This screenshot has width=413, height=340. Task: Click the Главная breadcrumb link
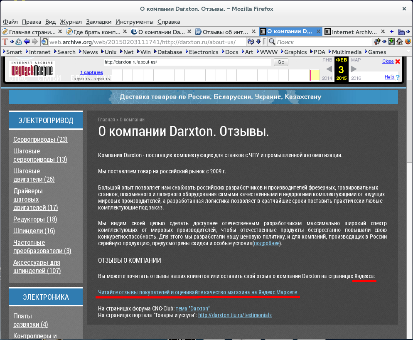(x=106, y=120)
